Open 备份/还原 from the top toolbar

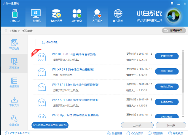(x=56, y=16)
